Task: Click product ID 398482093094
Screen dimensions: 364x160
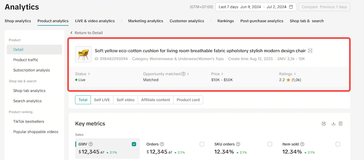Action: 111,59
